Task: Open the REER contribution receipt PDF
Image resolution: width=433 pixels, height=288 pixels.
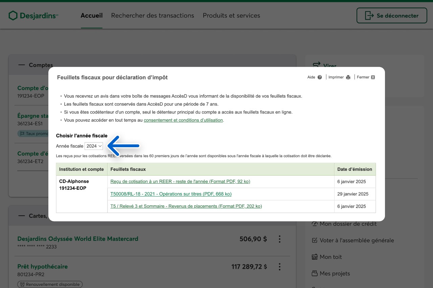Action: coord(180,182)
